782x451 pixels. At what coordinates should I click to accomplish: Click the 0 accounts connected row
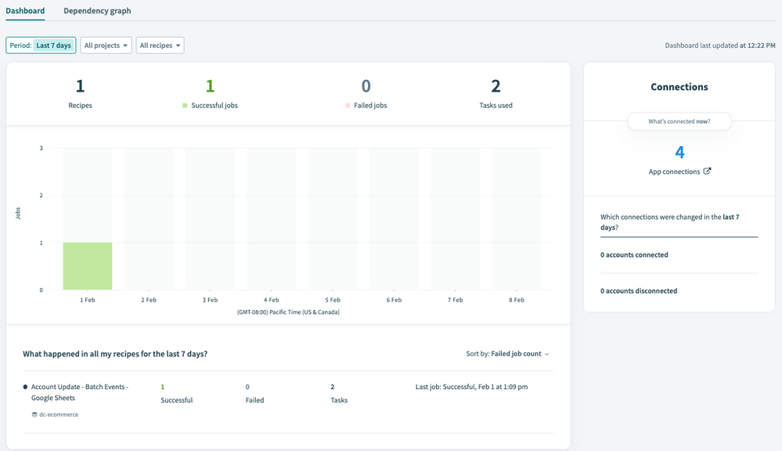(634, 255)
